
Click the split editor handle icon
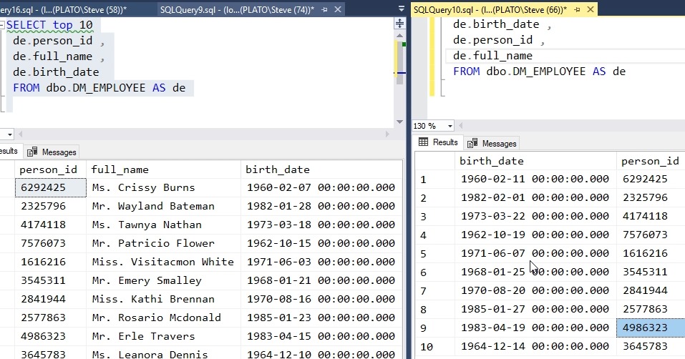tap(399, 23)
